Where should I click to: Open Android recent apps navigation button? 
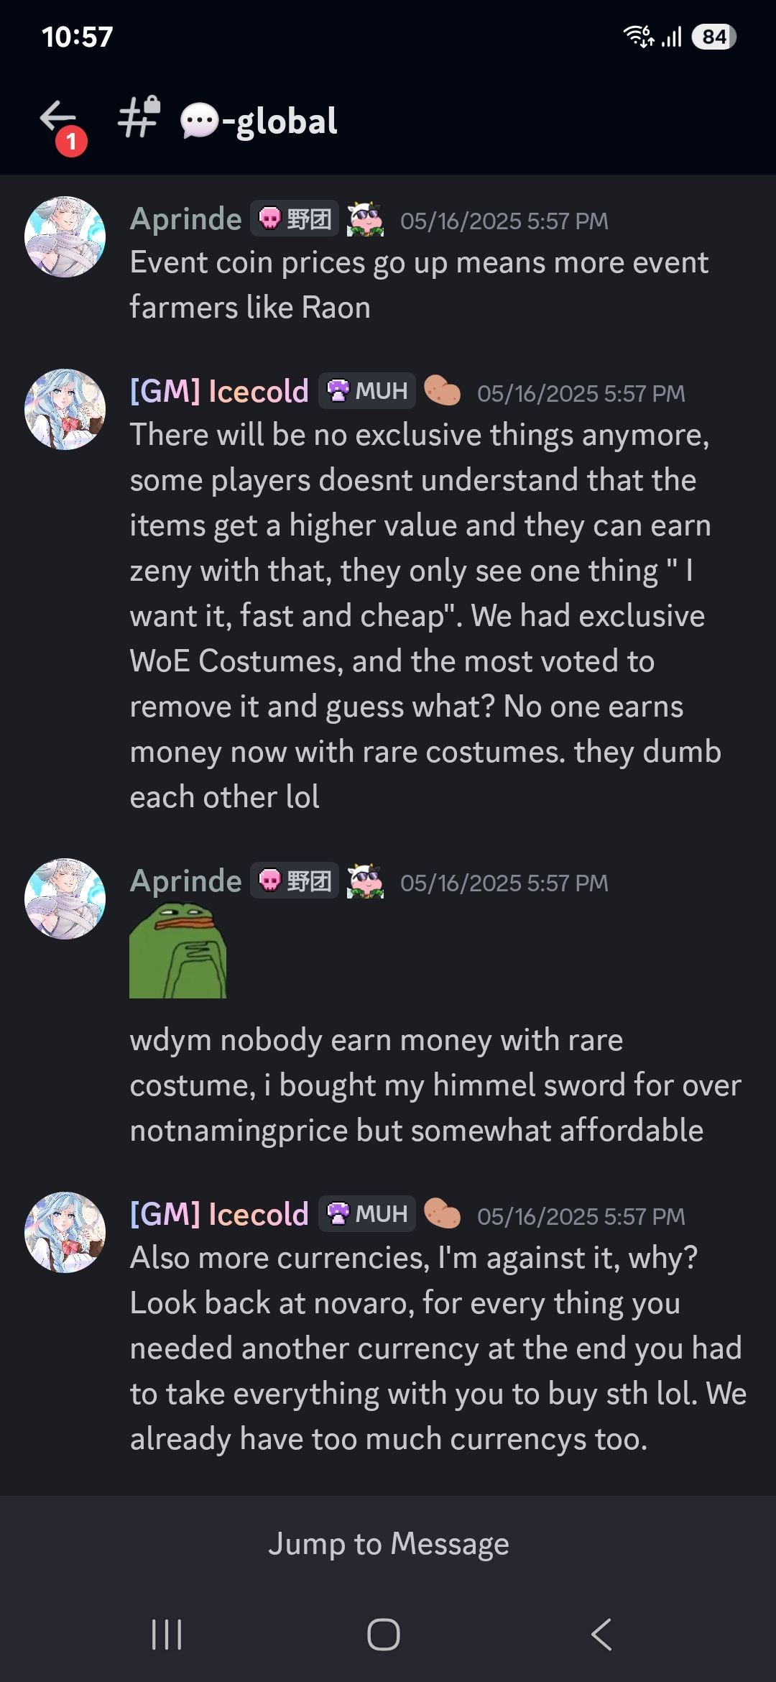[x=167, y=1635]
